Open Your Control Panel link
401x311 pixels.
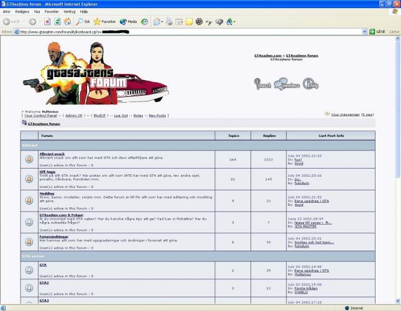pos(40,116)
